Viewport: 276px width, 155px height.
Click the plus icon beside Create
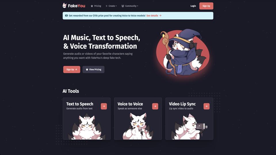[x=106, y=6]
